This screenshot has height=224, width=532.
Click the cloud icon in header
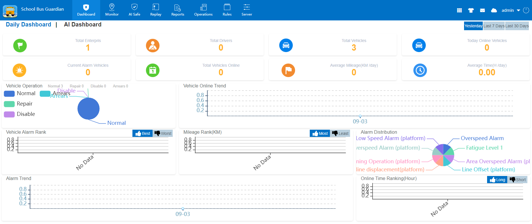click(x=494, y=10)
